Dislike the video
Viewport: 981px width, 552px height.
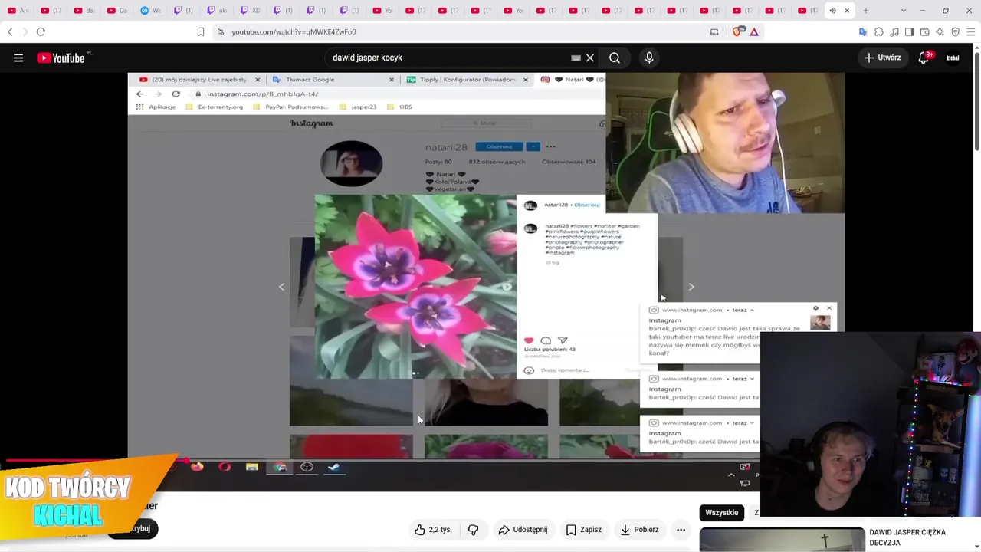click(x=474, y=530)
